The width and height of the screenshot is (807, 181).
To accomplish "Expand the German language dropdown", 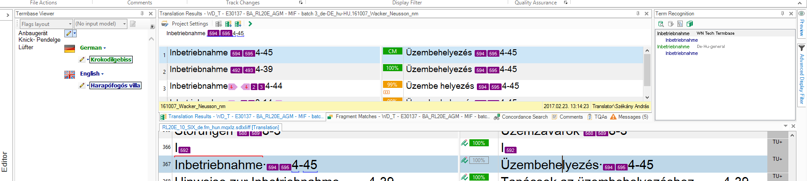I will point(104,48).
